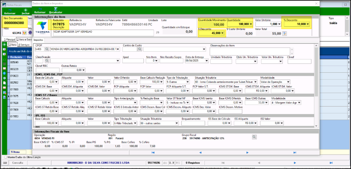The image size is (351, 169).
Task: Open the Modalidade dropdown showing Valor da Operação
Action: coord(288,82)
